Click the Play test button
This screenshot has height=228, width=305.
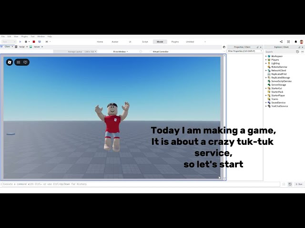(x=20, y=42)
